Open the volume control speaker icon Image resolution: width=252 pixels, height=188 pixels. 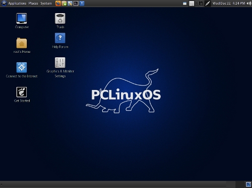(x=249, y=4)
